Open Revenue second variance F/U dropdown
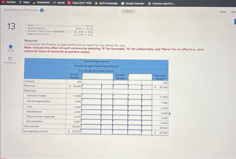 (147, 87)
